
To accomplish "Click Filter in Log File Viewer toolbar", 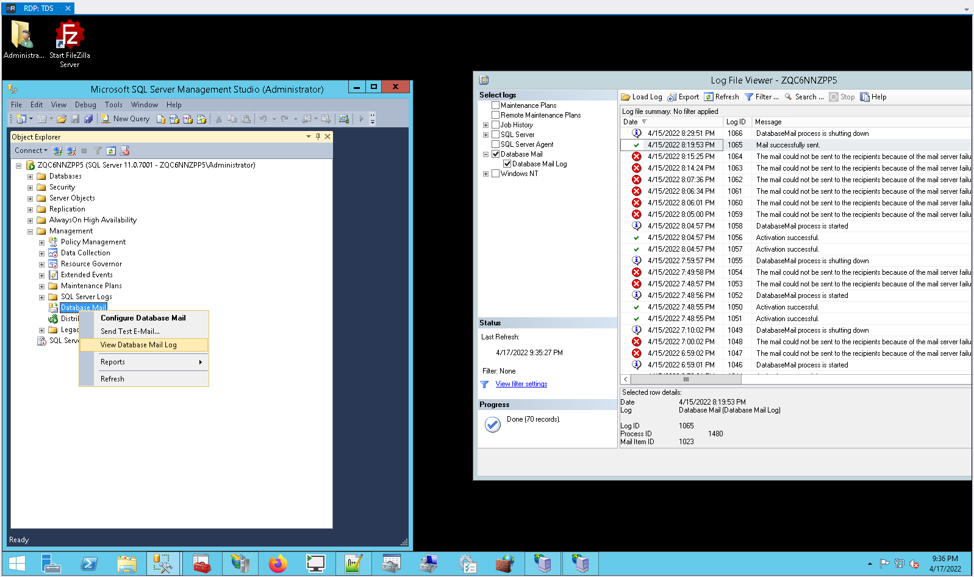I will click(x=762, y=97).
